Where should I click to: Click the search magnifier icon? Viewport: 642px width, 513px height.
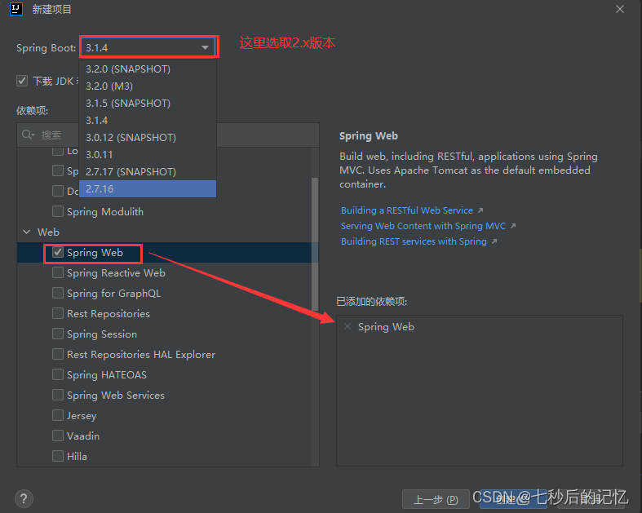(28, 135)
